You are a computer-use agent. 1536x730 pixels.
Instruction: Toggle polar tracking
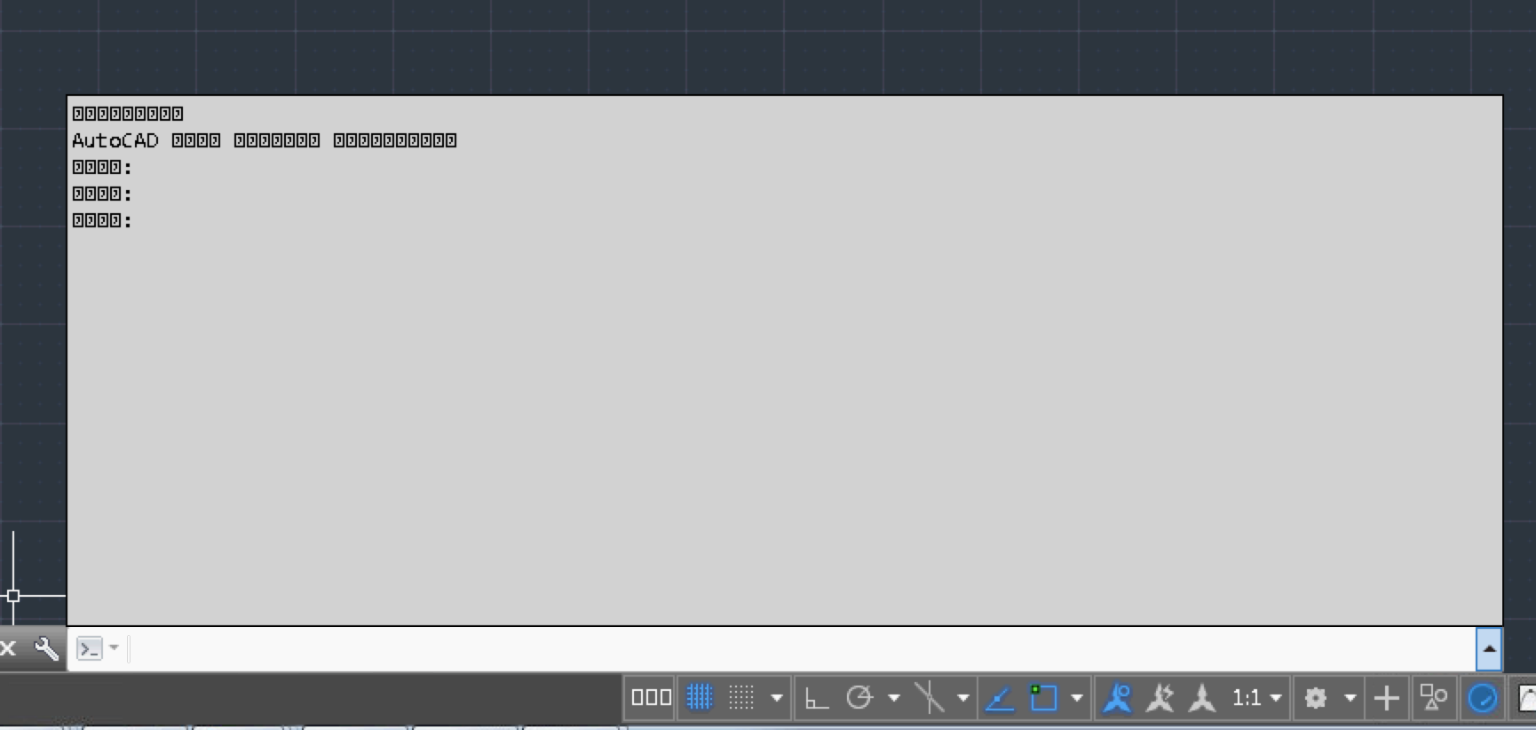click(x=859, y=698)
